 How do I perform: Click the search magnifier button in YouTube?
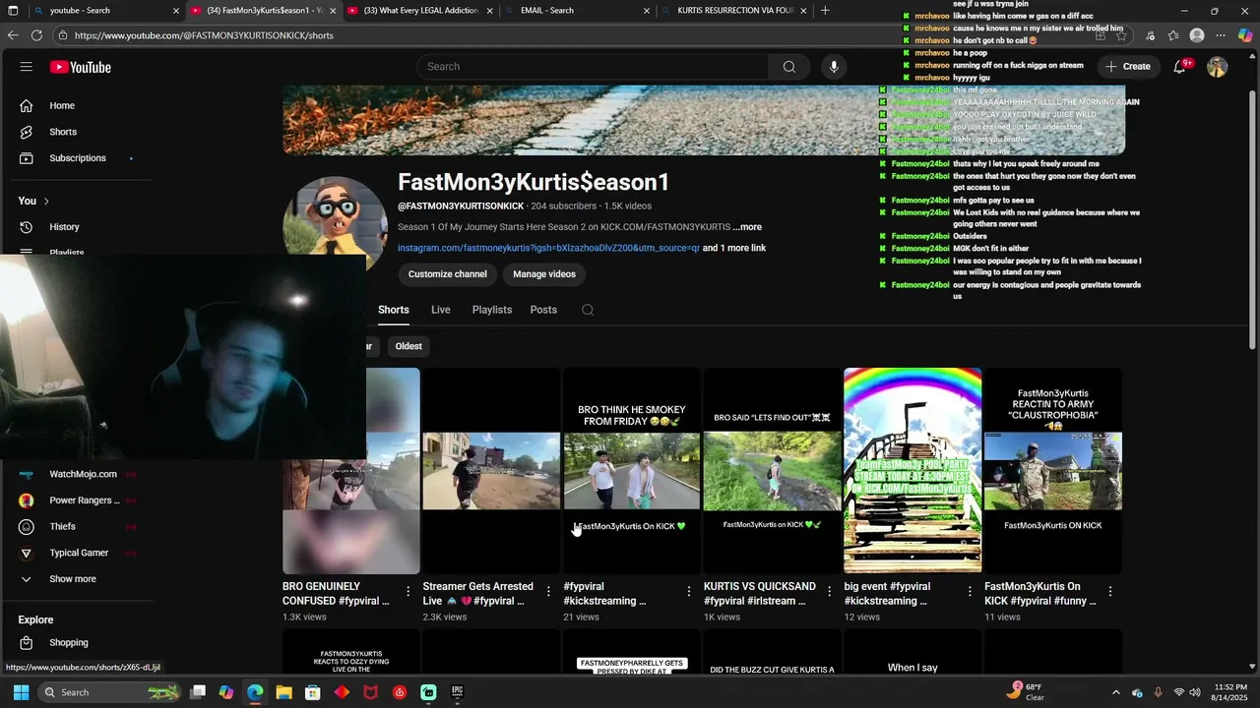[x=788, y=67]
